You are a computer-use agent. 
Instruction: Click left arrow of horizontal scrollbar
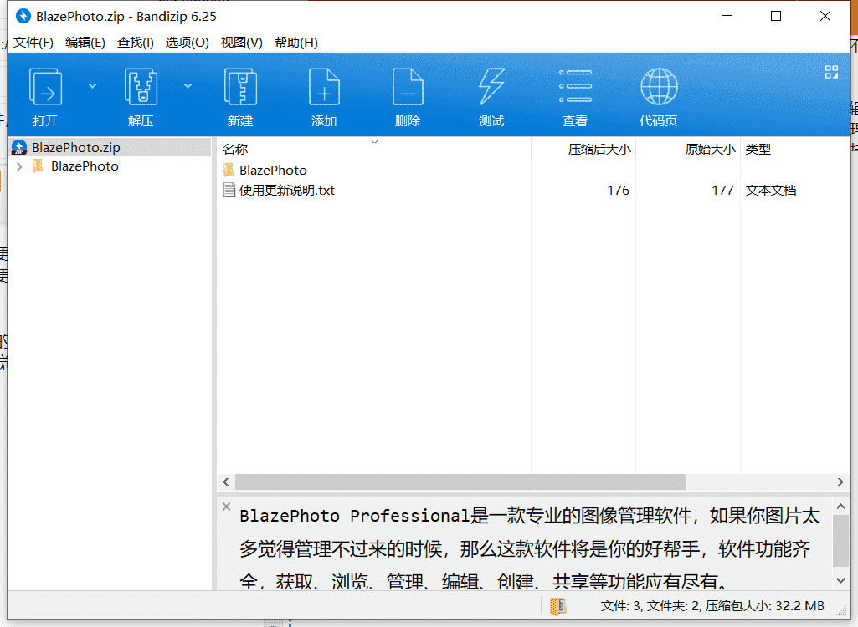point(225,482)
